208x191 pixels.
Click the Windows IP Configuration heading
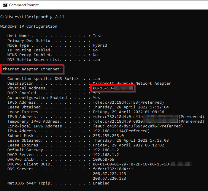pyautogui.click(x=29, y=26)
